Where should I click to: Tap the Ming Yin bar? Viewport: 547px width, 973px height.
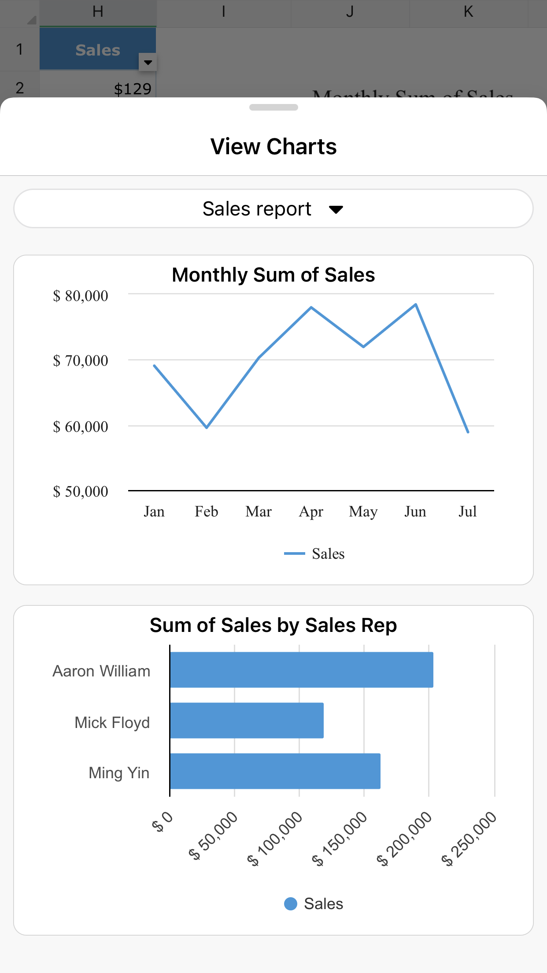coord(275,771)
